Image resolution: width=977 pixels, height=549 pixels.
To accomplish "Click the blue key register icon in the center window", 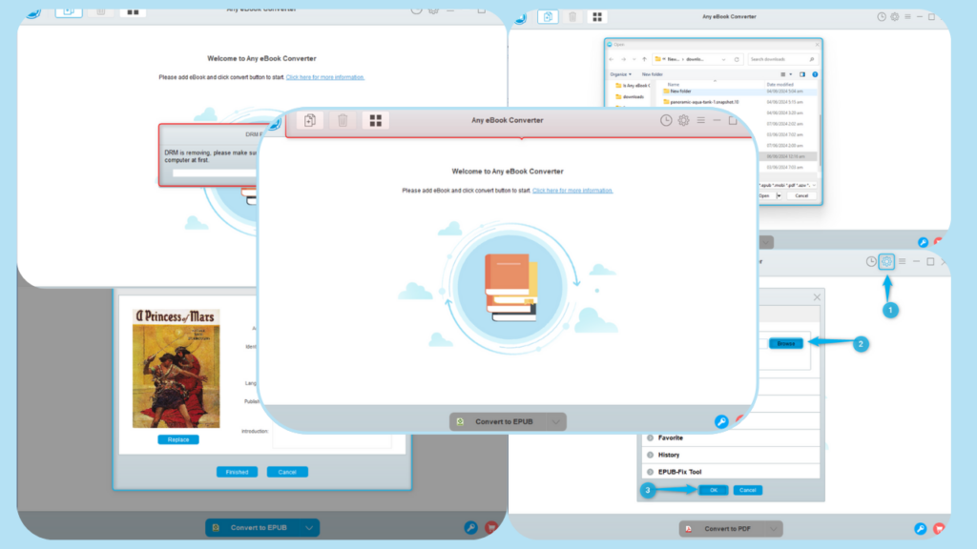I will pos(721,421).
